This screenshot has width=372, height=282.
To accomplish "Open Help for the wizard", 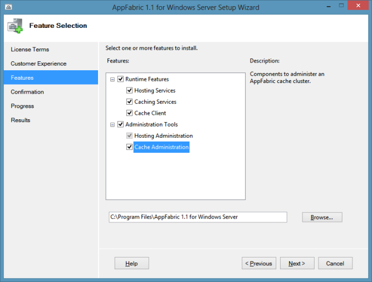I will [131, 264].
